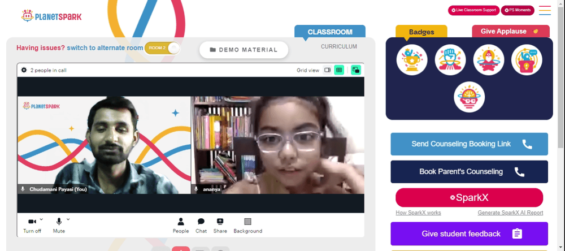Select ananya's video tile
Image resolution: width=565 pixels, height=251 pixels.
point(278,145)
